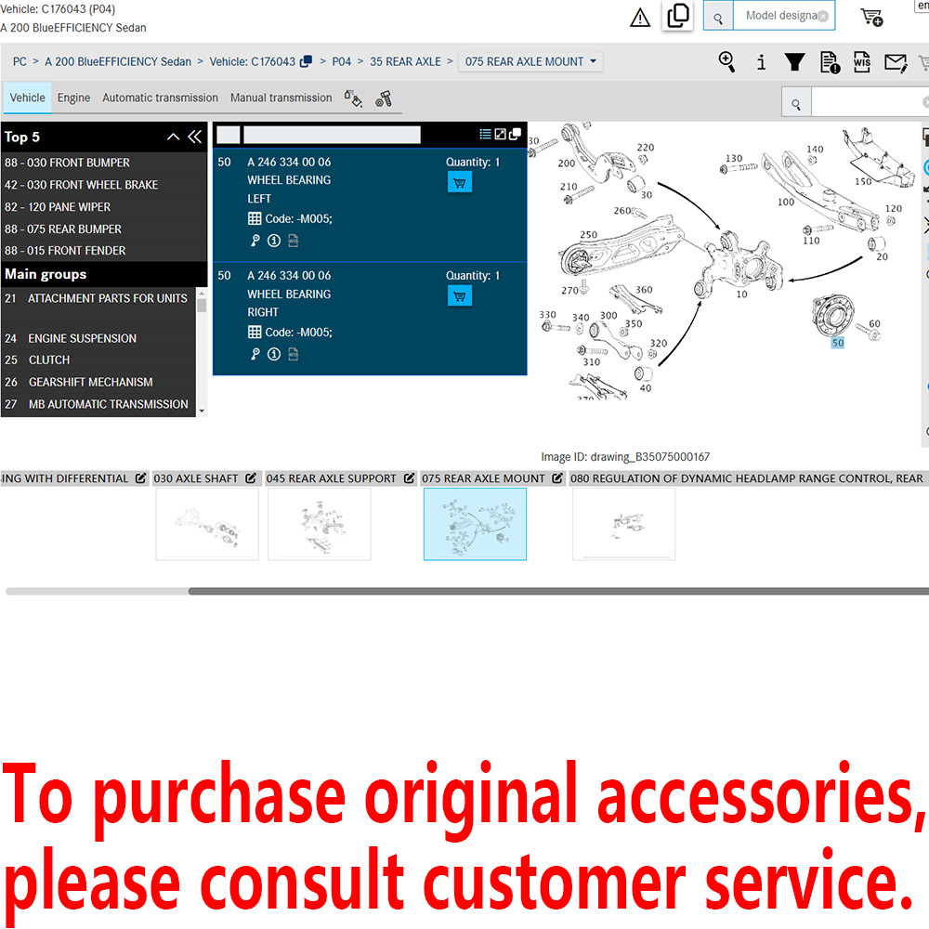Open code table icon for WHEEL BEARING LEFT
929x929 pixels.
click(x=255, y=218)
